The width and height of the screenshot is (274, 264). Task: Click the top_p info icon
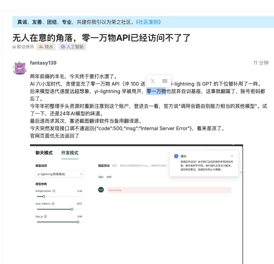point(45,216)
